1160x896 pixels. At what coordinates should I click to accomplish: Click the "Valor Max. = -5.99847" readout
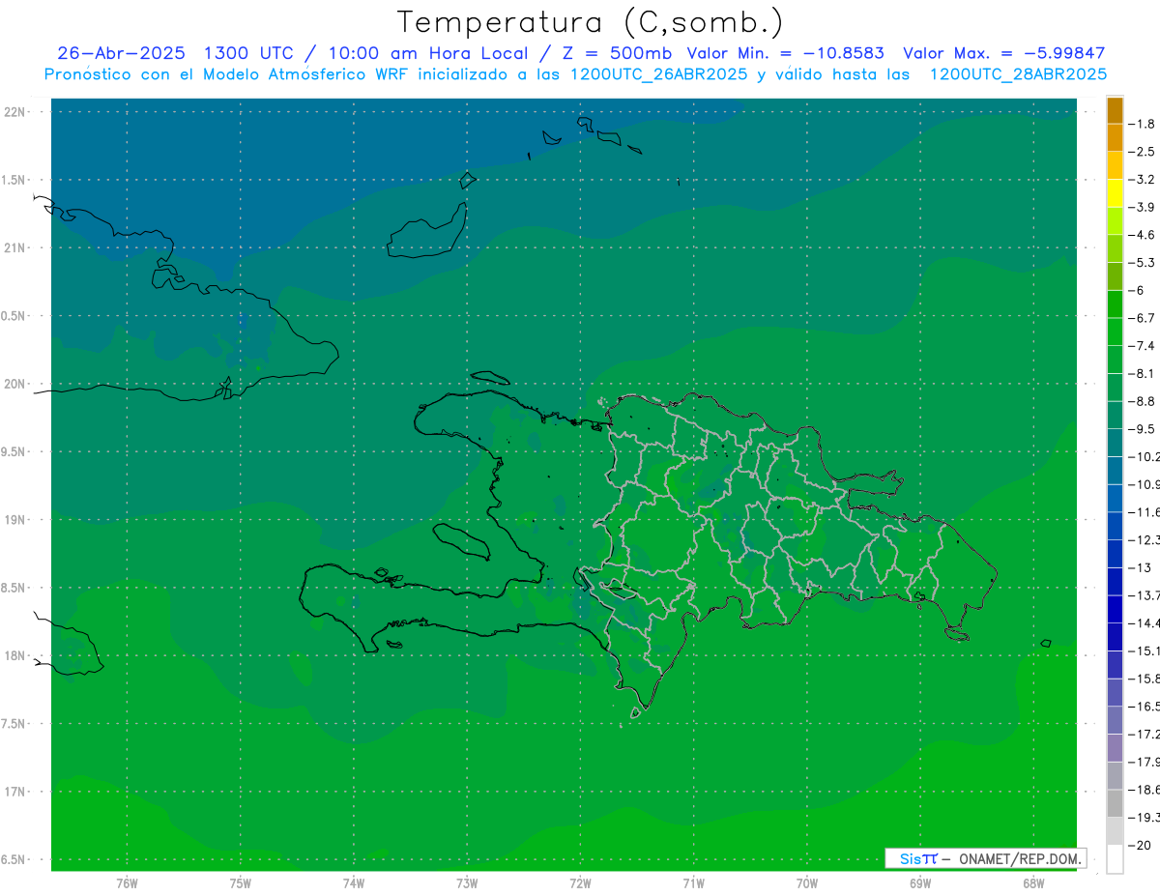click(x=1004, y=53)
